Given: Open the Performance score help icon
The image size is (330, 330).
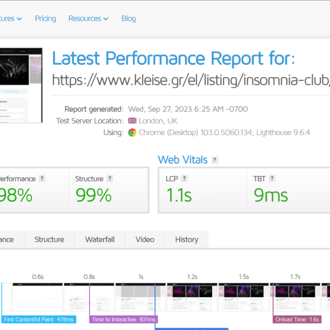Looking at the screenshot, I should click(x=42, y=178).
